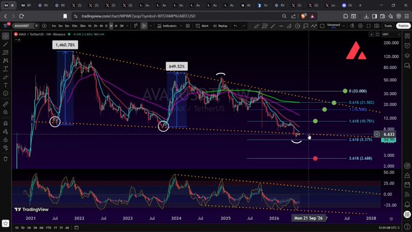
Task: Click the green dot at 0 (33.000) level
Action: pyautogui.click(x=345, y=91)
